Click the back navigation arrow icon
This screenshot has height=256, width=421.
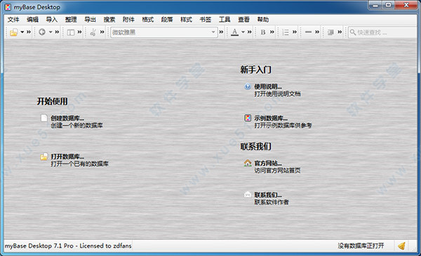pos(42,32)
